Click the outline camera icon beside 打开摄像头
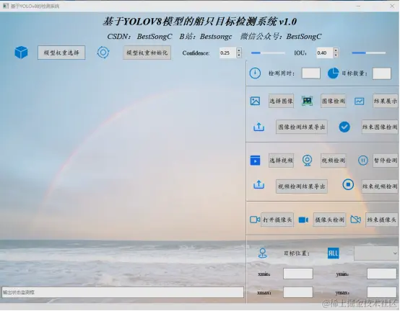 (255, 220)
